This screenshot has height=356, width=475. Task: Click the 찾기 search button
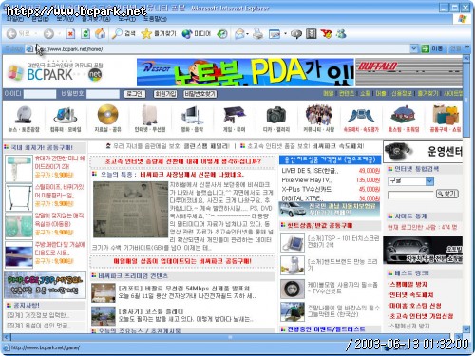(447, 194)
